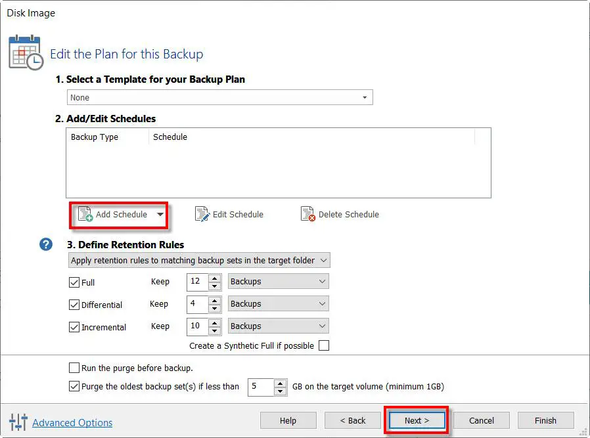Uncheck the Incremental retention checkbox
This screenshot has width=590, height=438.
(x=74, y=327)
